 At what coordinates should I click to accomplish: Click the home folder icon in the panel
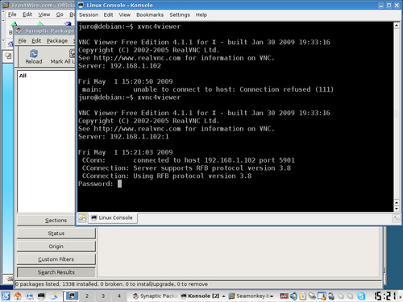point(18,296)
